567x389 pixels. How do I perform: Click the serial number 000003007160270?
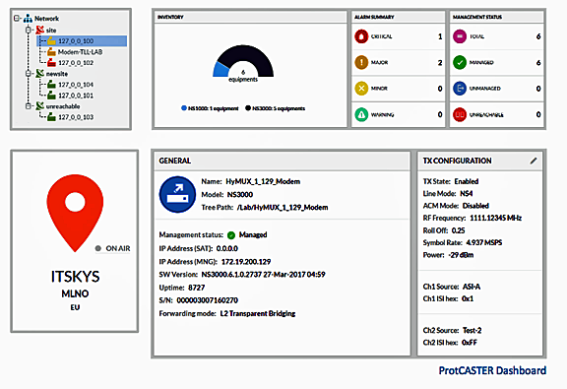point(207,300)
